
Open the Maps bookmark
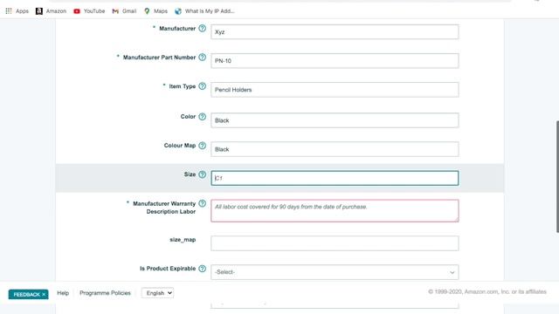(x=155, y=11)
